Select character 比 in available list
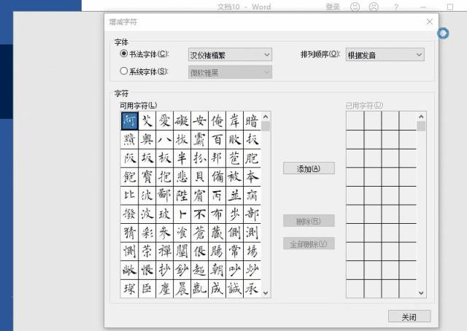Image resolution: width=467 pixels, height=331 pixels. point(130,195)
